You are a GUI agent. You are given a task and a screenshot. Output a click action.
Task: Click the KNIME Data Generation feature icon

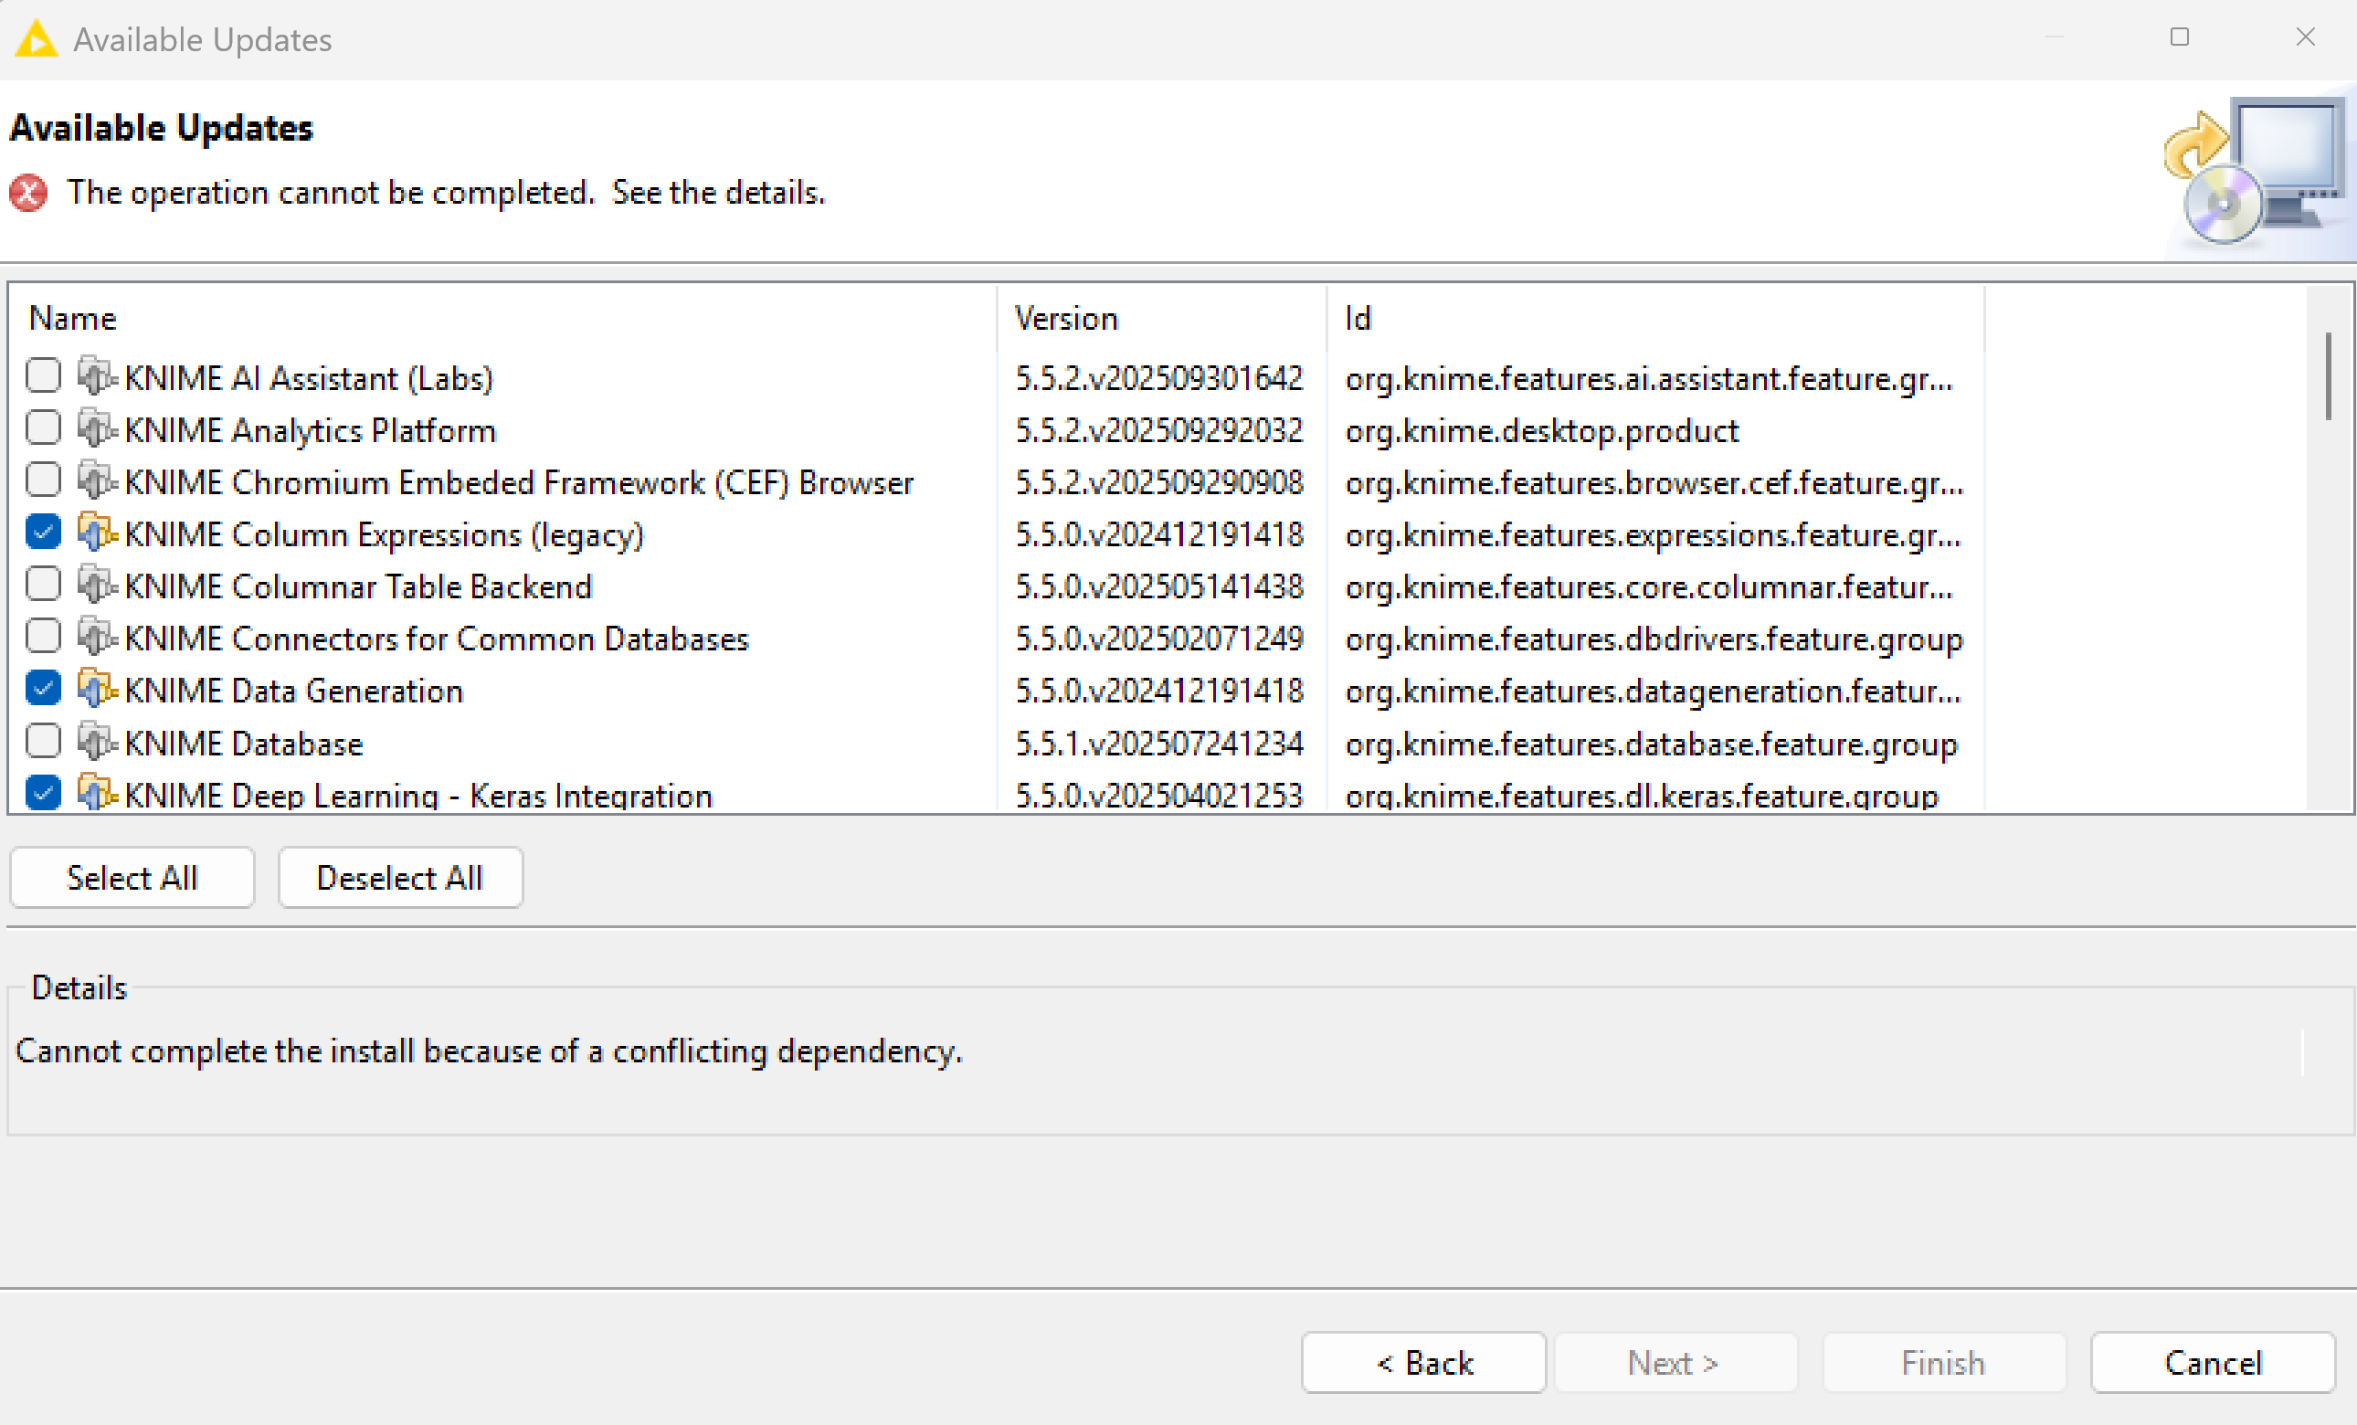[x=97, y=690]
